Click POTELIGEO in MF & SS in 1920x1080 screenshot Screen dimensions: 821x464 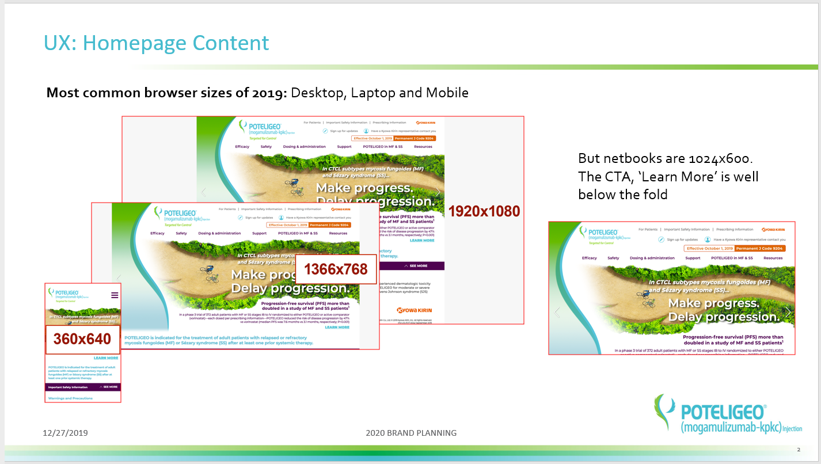pyautogui.click(x=382, y=147)
